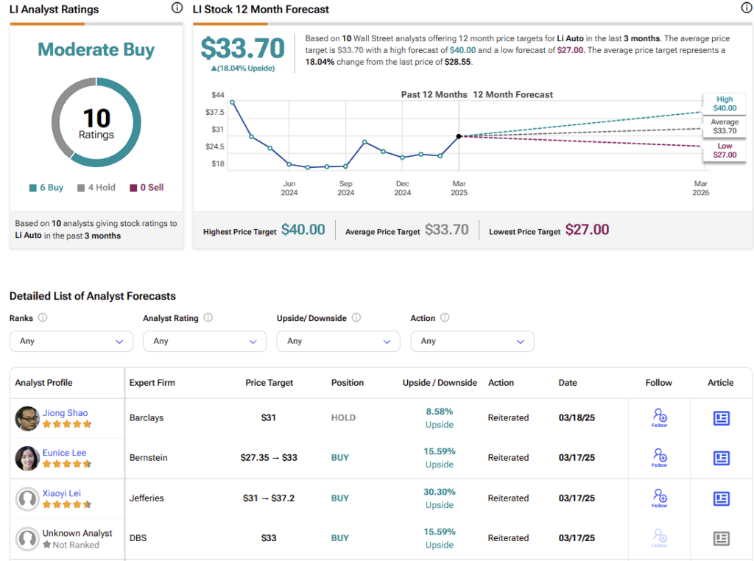This screenshot has height=561, width=754.
Task: Click Jefferies firm cell
Action: pos(147,498)
